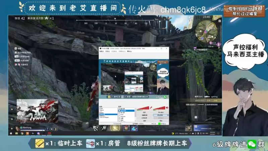Click the '27°C Mostly clear' weather text
268x151 pixels.
[x=181, y=134]
